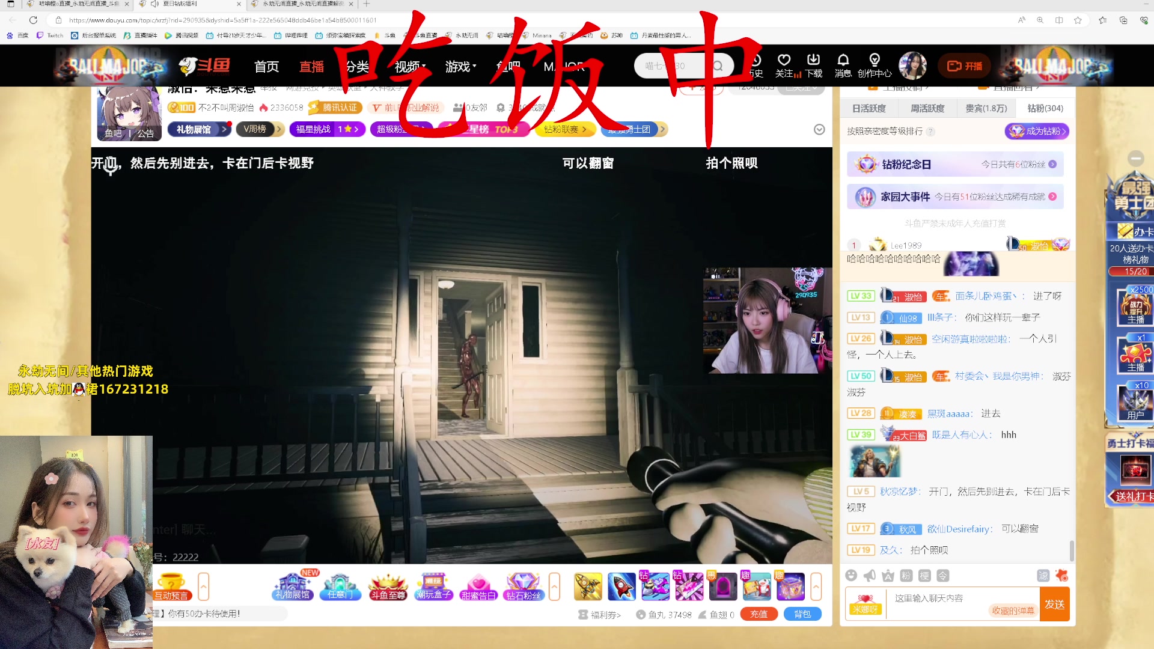Screen dimensions: 1154x649
Task: Expand the 游戏 dropdown menu
Action: coord(460,67)
